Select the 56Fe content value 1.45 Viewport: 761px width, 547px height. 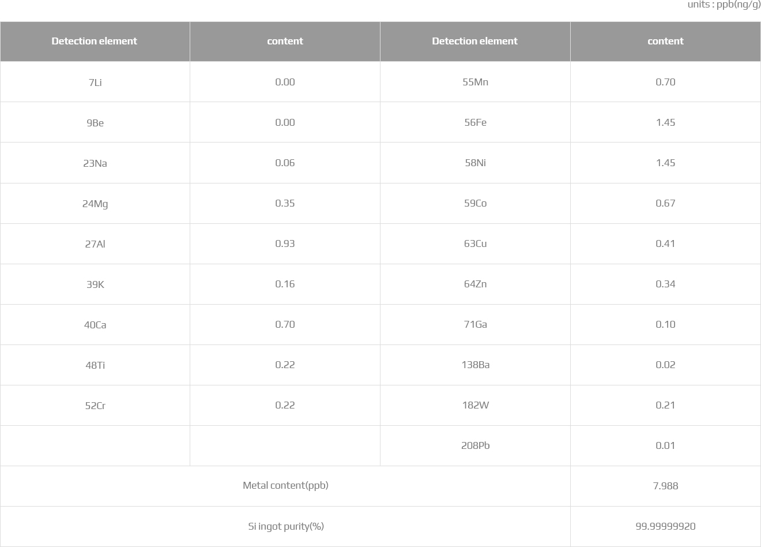665,122
